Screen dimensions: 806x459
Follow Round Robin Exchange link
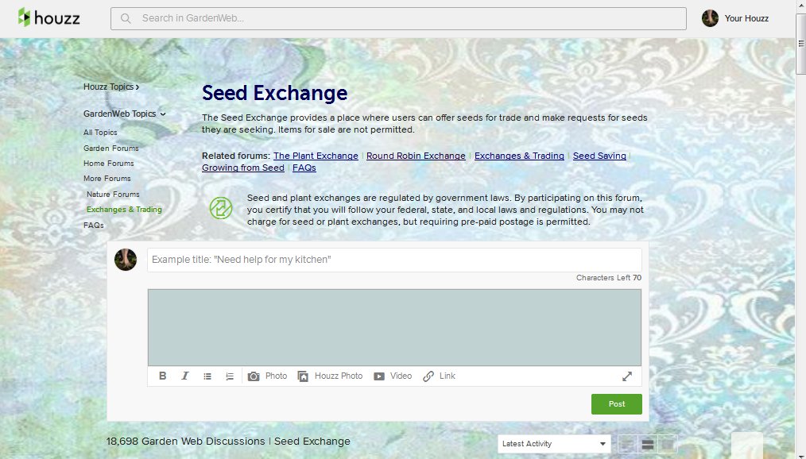click(x=416, y=156)
